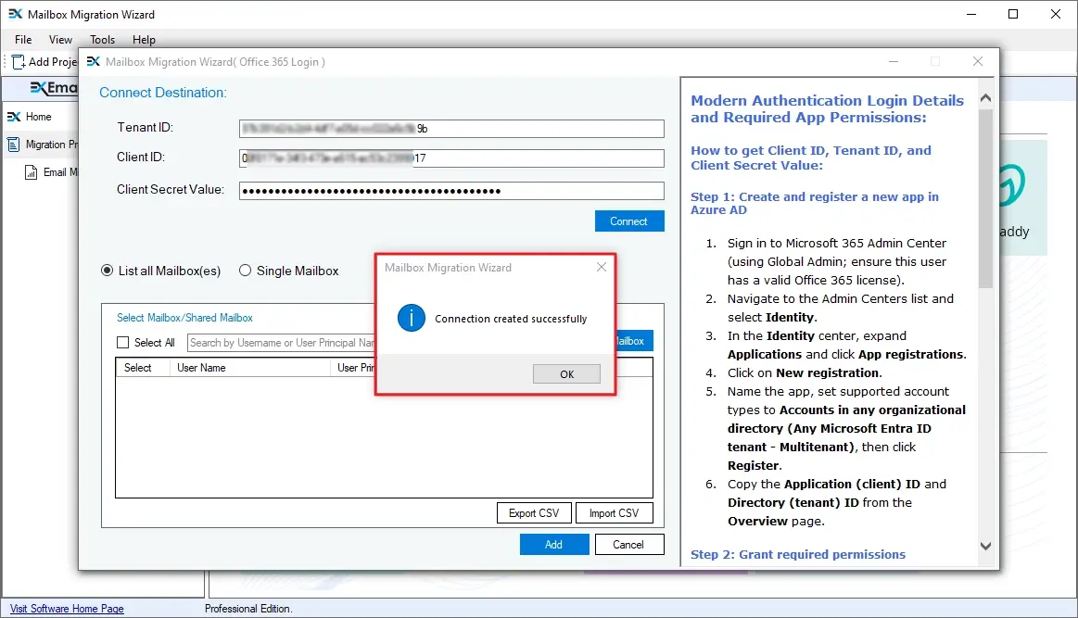Open the Visit Software Home Page link
This screenshot has width=1078, height=618.
(x=65, y=608)
